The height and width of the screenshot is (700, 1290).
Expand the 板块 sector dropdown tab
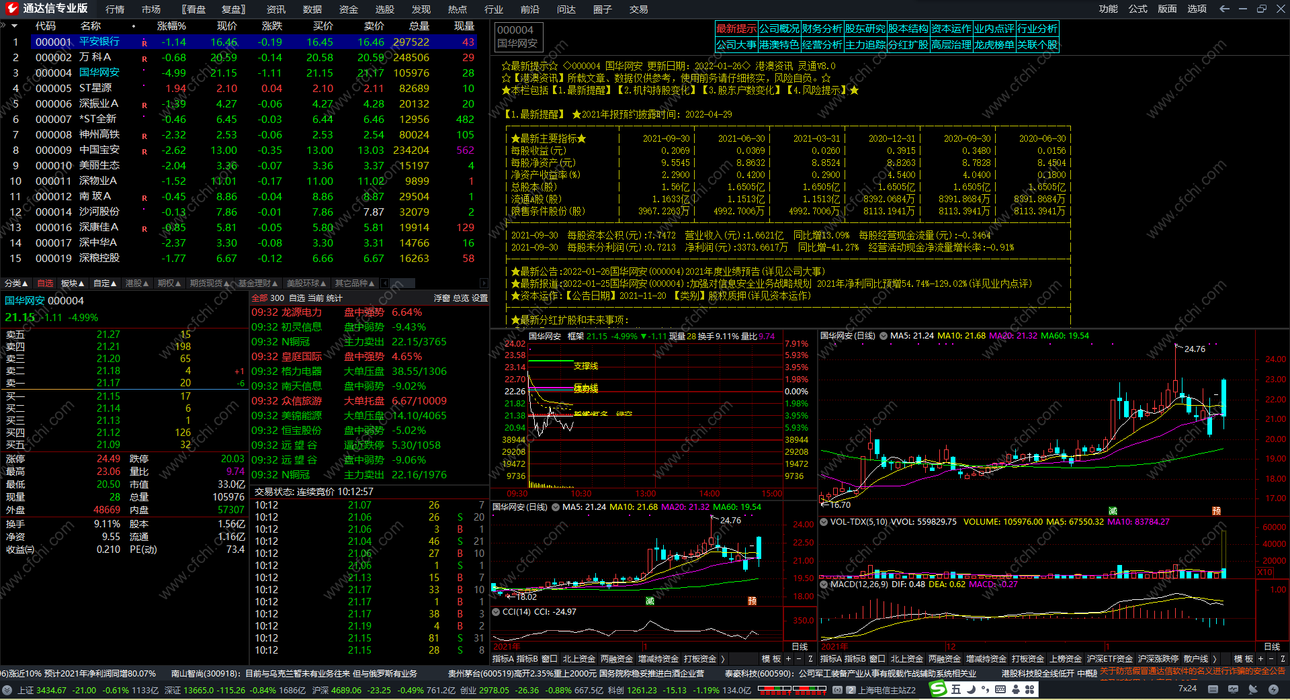pyautogui.click(x=73, y=283)
